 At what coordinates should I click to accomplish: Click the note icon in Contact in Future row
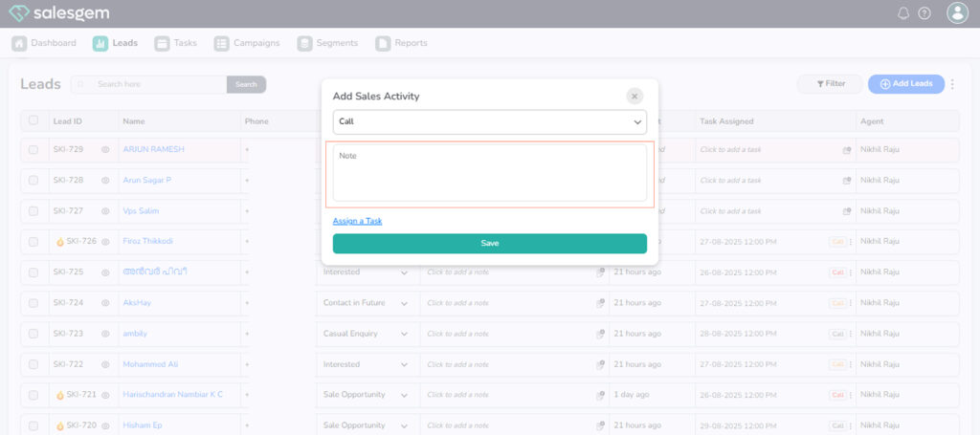pos(600,303)
